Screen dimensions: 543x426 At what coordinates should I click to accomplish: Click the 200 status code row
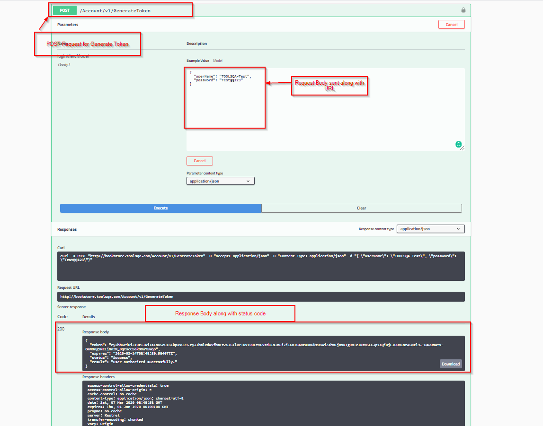pos(62,328)
